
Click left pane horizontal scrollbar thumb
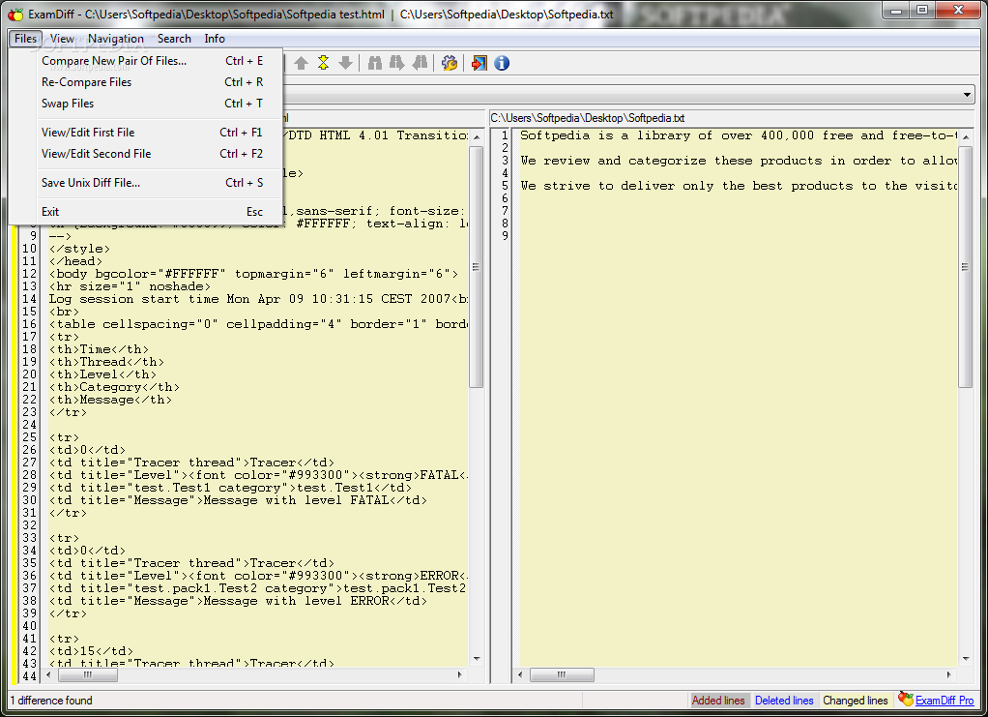[88, 674]
